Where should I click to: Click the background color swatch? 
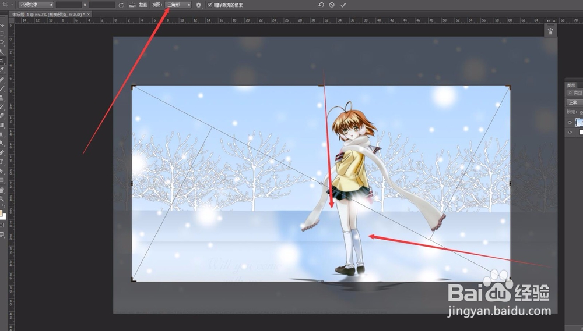pos(4,217)
